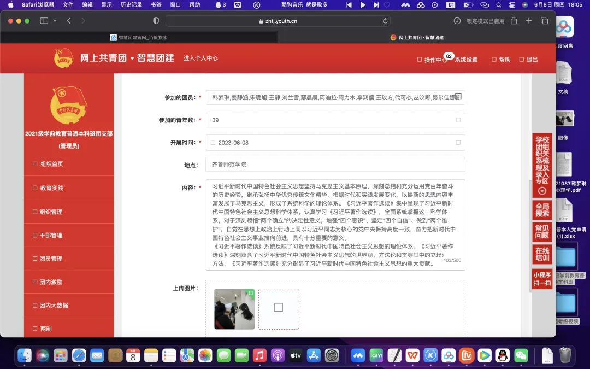
Task: Open the Safari downloads icon
Action: [457, 21]
